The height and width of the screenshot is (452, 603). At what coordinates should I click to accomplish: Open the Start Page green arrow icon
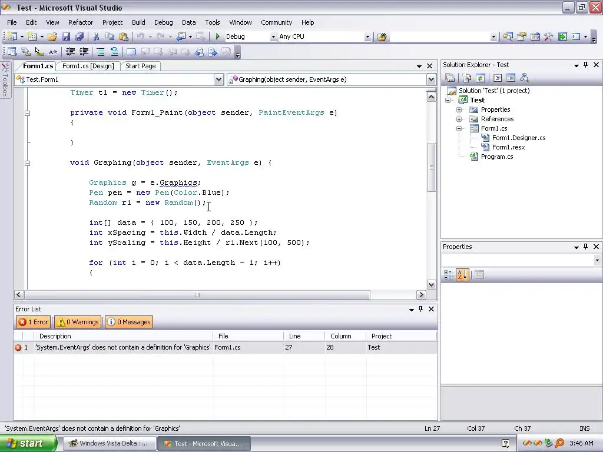(x=562, y=36)
